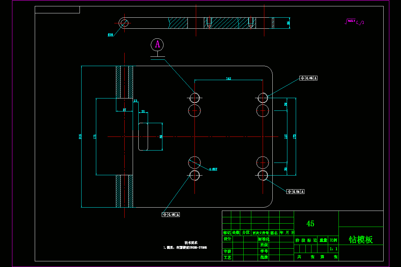
Task: Select the 31 slot width dimension
Action: pyautogui.click(x=143, y=111)
